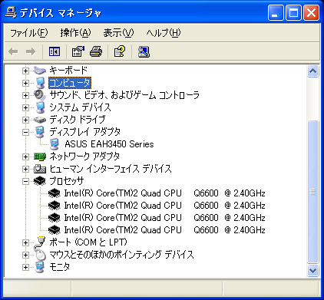This screenshot has width=324, height=300.
Task: Click the Print toolbar icon
Action: 96,51
